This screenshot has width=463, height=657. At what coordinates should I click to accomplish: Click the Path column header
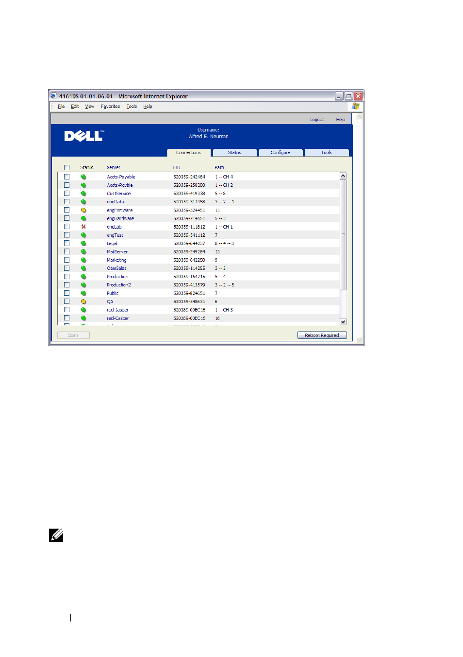(x=219, y=167)
